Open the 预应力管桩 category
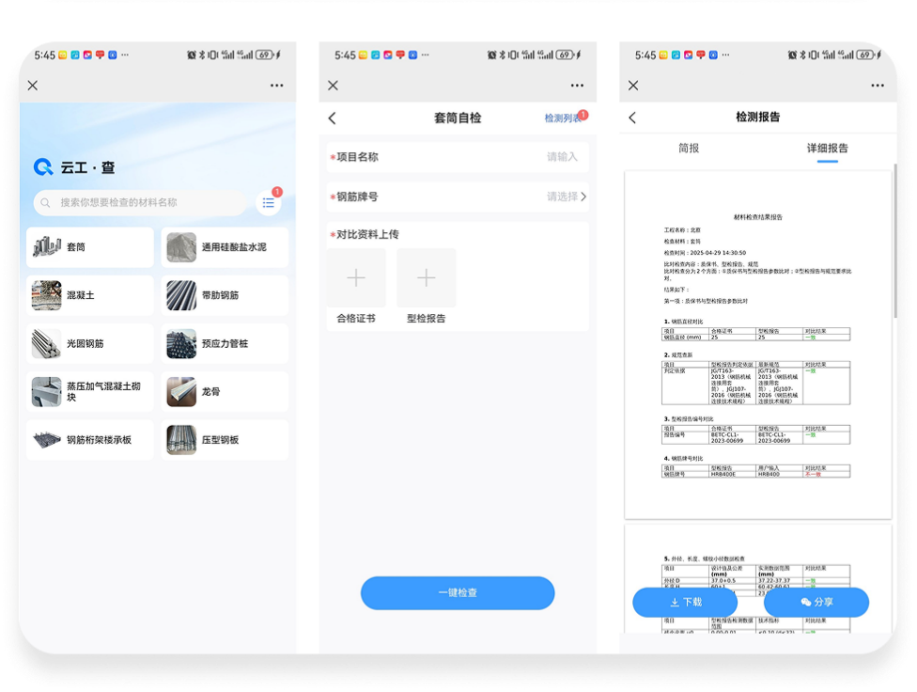This screenshot has height=692, width=917. pyautogui.click(x=225, y=343)
